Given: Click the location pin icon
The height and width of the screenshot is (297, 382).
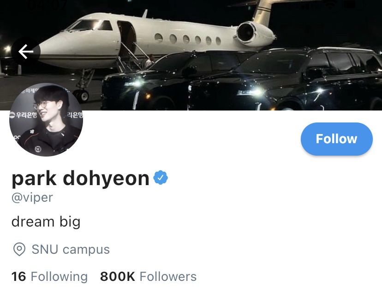Looking at the screenshot, I should (x=19, y=249).
